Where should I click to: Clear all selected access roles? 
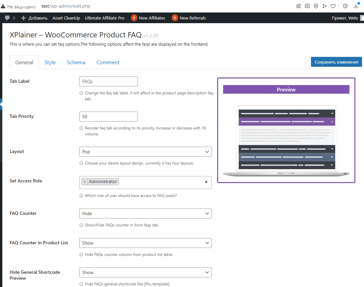[206, 182]
